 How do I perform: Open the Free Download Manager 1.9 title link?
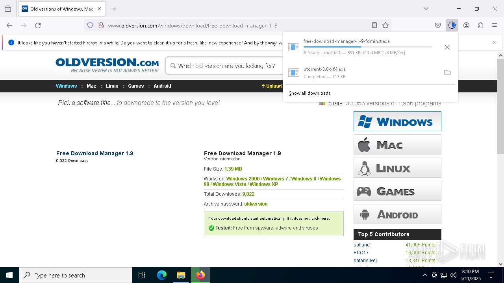(x=95, y=153)
